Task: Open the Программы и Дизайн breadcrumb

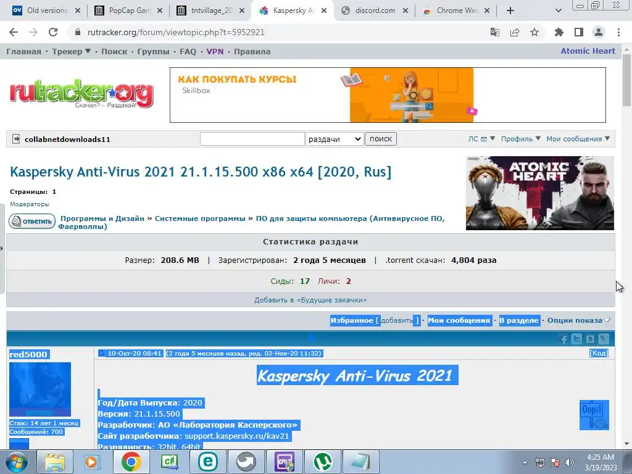Action: click(102, 218)
